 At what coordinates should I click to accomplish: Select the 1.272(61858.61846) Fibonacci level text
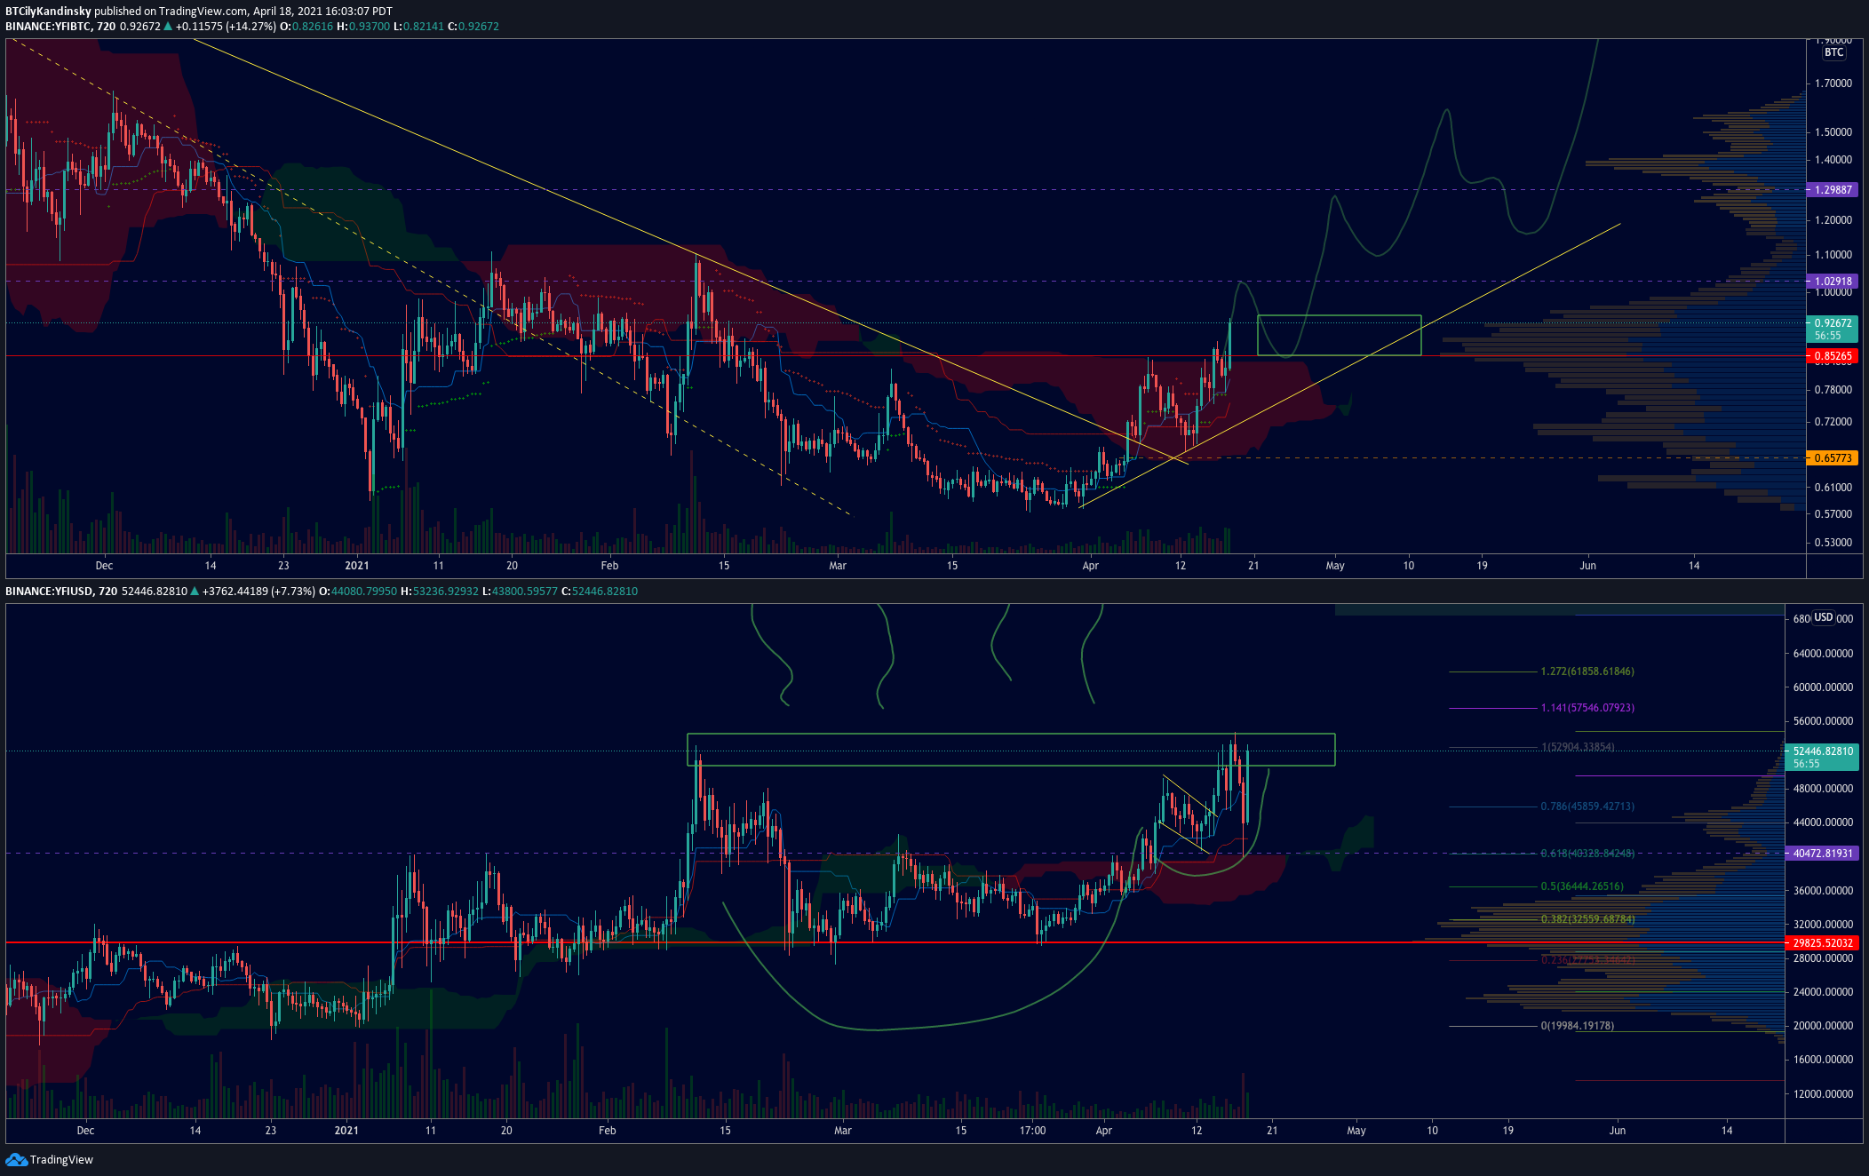pos(1587,671)
